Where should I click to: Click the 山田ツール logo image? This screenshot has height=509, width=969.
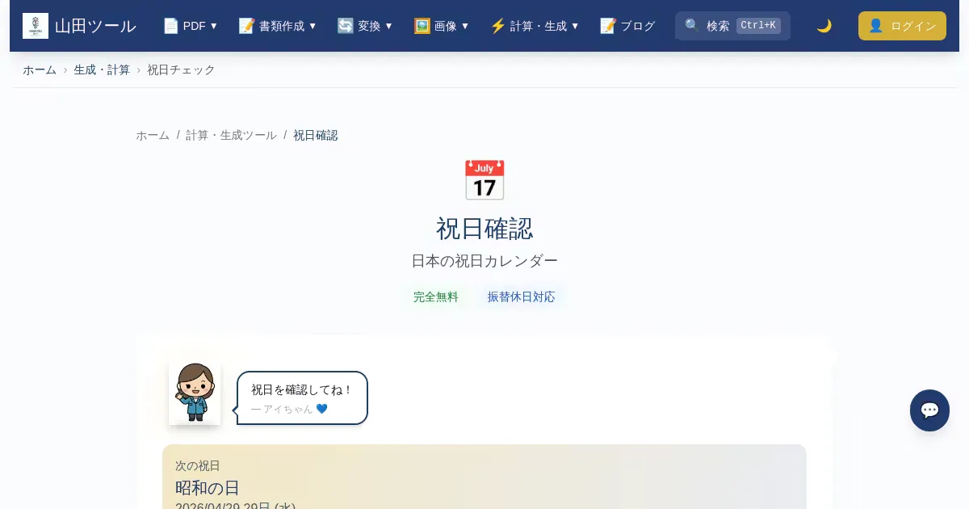(36, 26)
